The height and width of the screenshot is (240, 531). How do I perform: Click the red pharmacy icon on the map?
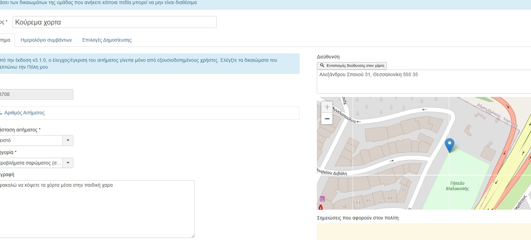pos(321,207)
